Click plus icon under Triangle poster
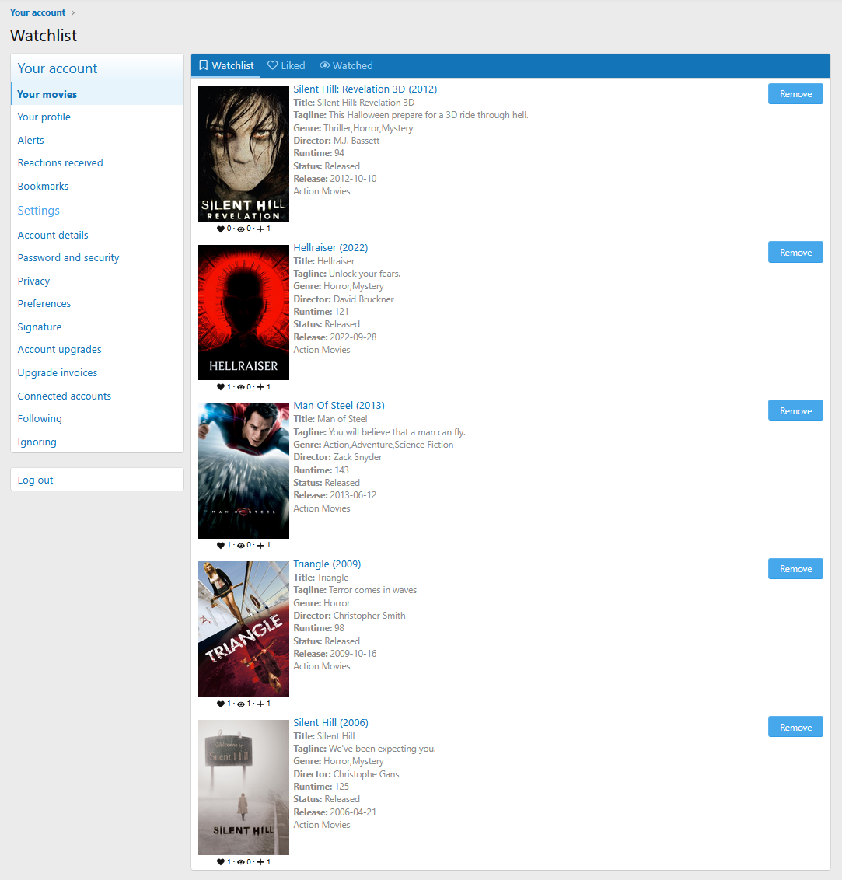The image size is (842, 880). click(260, 704)
